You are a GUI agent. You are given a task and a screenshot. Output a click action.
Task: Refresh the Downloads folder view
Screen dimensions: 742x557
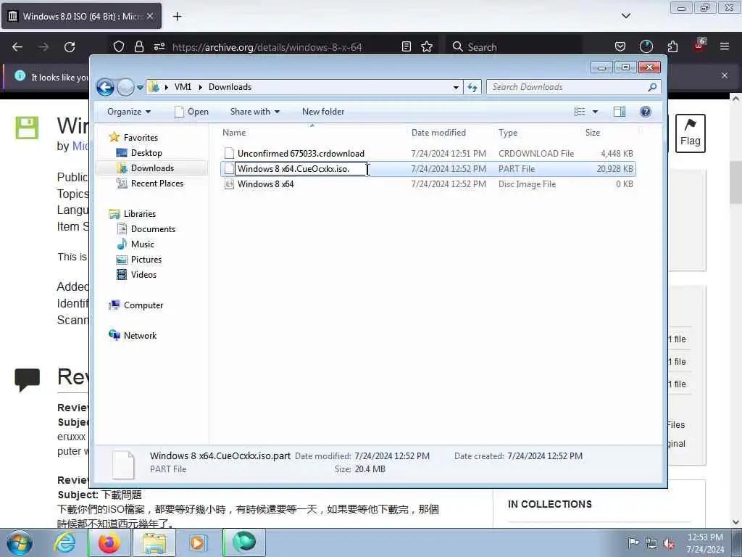(x=472, y=87)
